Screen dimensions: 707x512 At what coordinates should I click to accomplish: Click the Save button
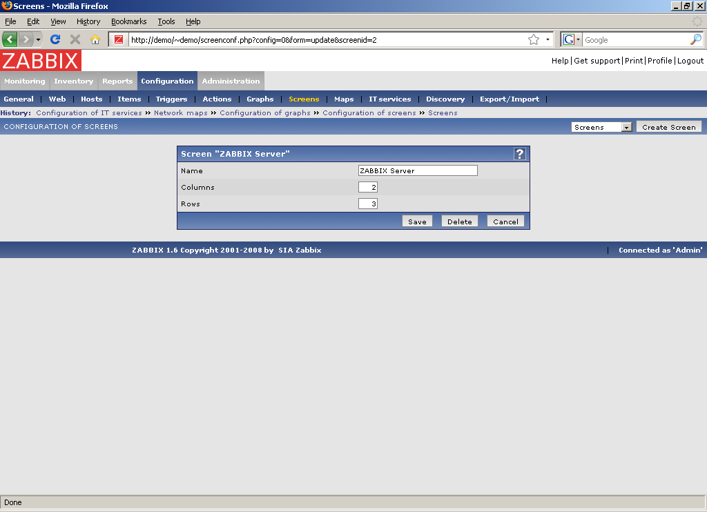[417, 221]
